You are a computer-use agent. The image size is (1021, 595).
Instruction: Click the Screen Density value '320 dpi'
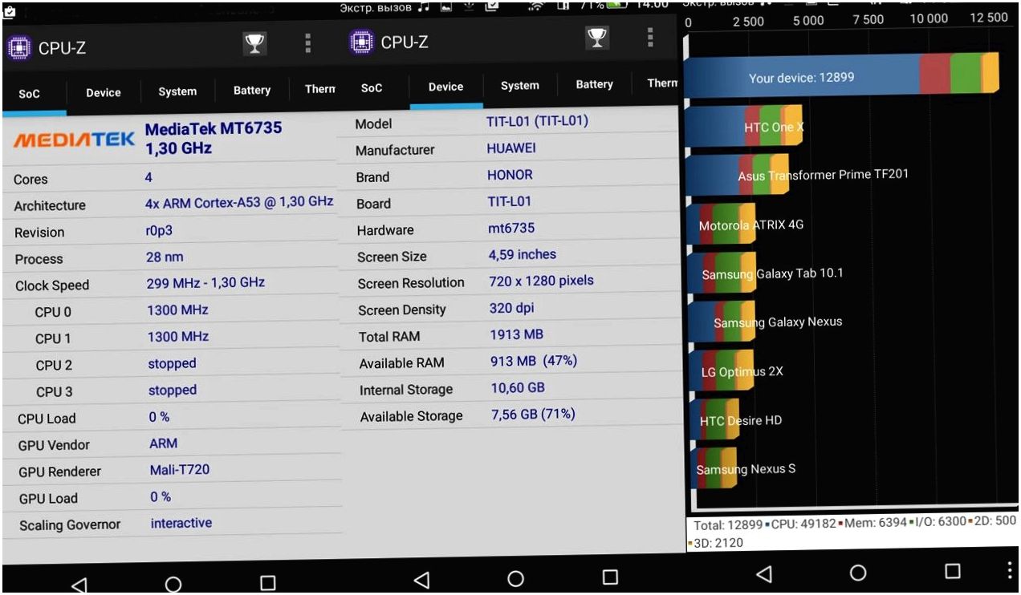[x=512, y=308]
